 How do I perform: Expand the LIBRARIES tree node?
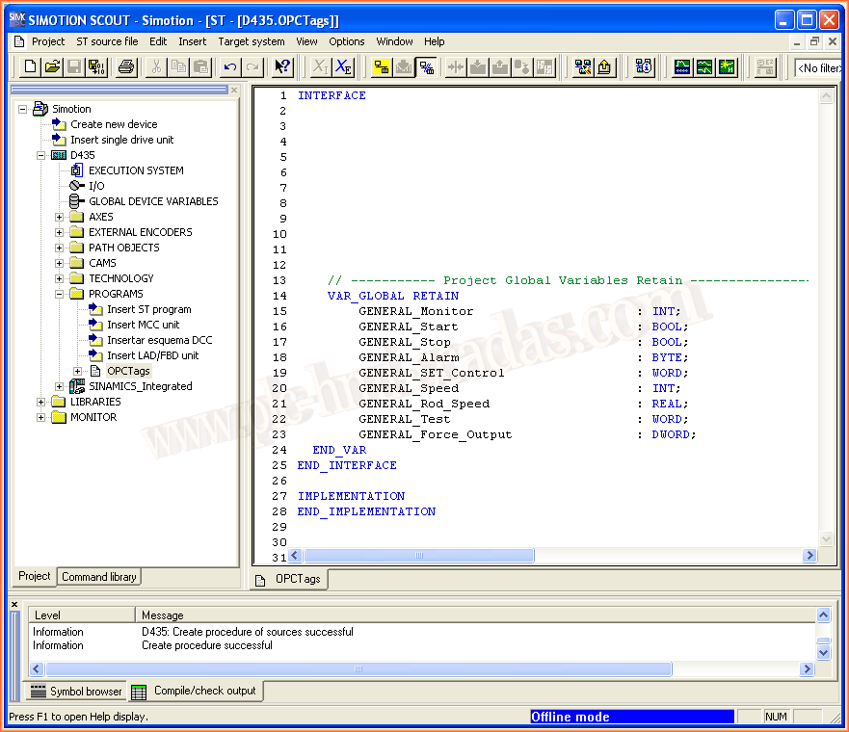[41, 402]
